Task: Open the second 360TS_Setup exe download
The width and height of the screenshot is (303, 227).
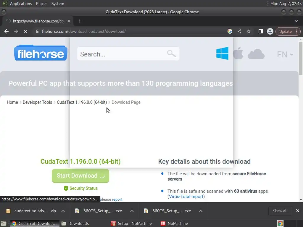Action: coord(168,211)
